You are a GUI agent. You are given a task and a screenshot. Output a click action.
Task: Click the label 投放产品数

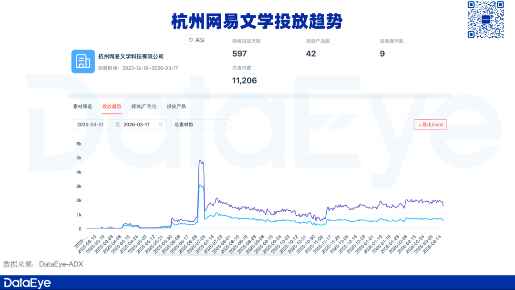coord(318,41)
